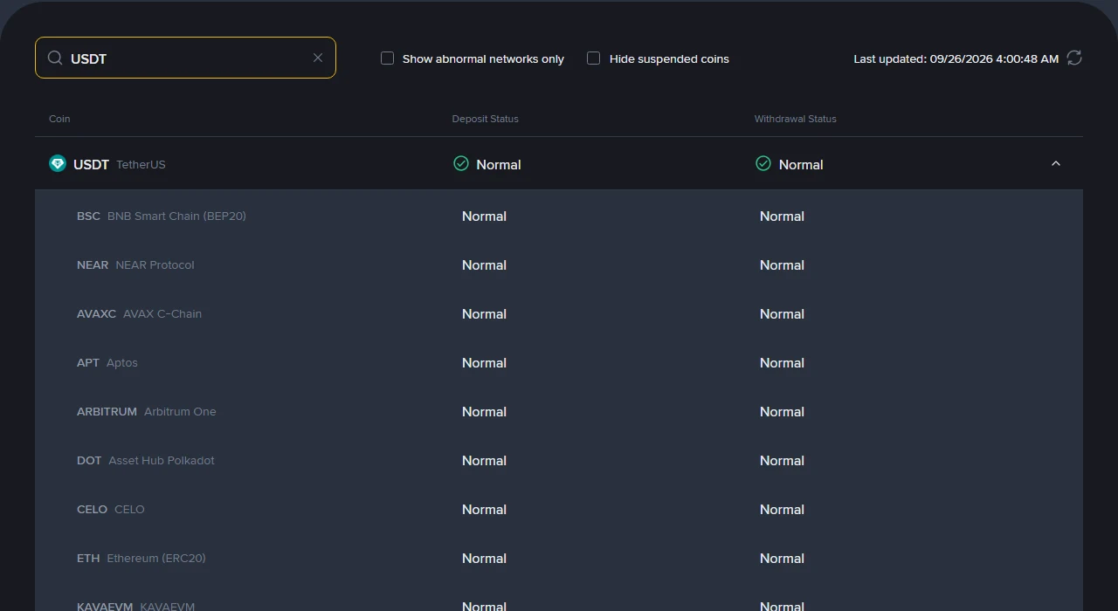Click APT deposit status Normal
This screenshot has width=1118, height=611.
pyautogui.click(x=484, y=362)
